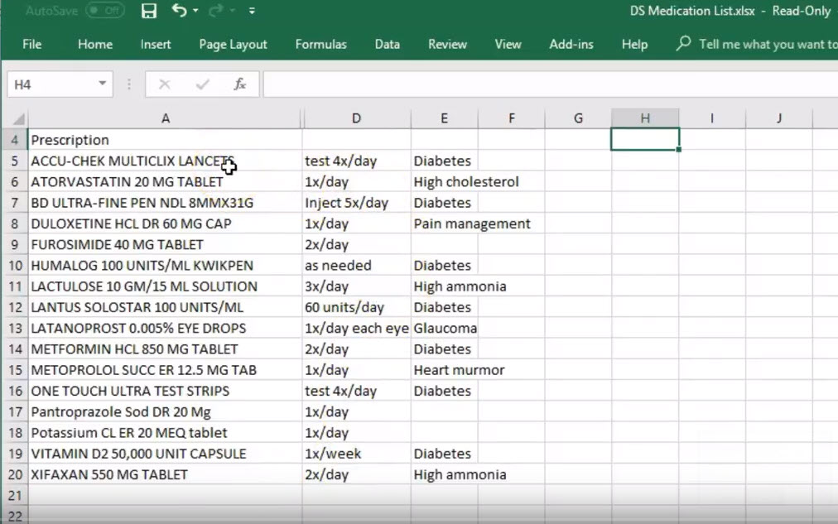Click inside the formula bar

551,84
